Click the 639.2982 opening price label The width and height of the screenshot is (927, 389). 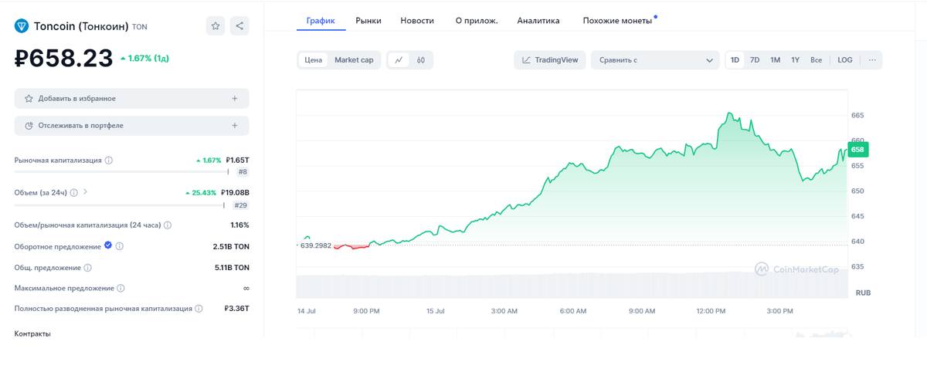(x=314, y=245)
